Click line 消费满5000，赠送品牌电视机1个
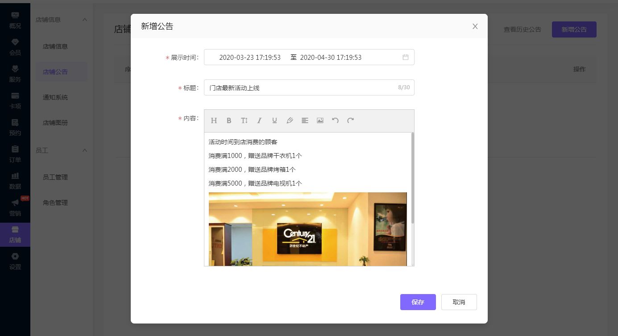The image size is (618, 336). pos(255,183)
